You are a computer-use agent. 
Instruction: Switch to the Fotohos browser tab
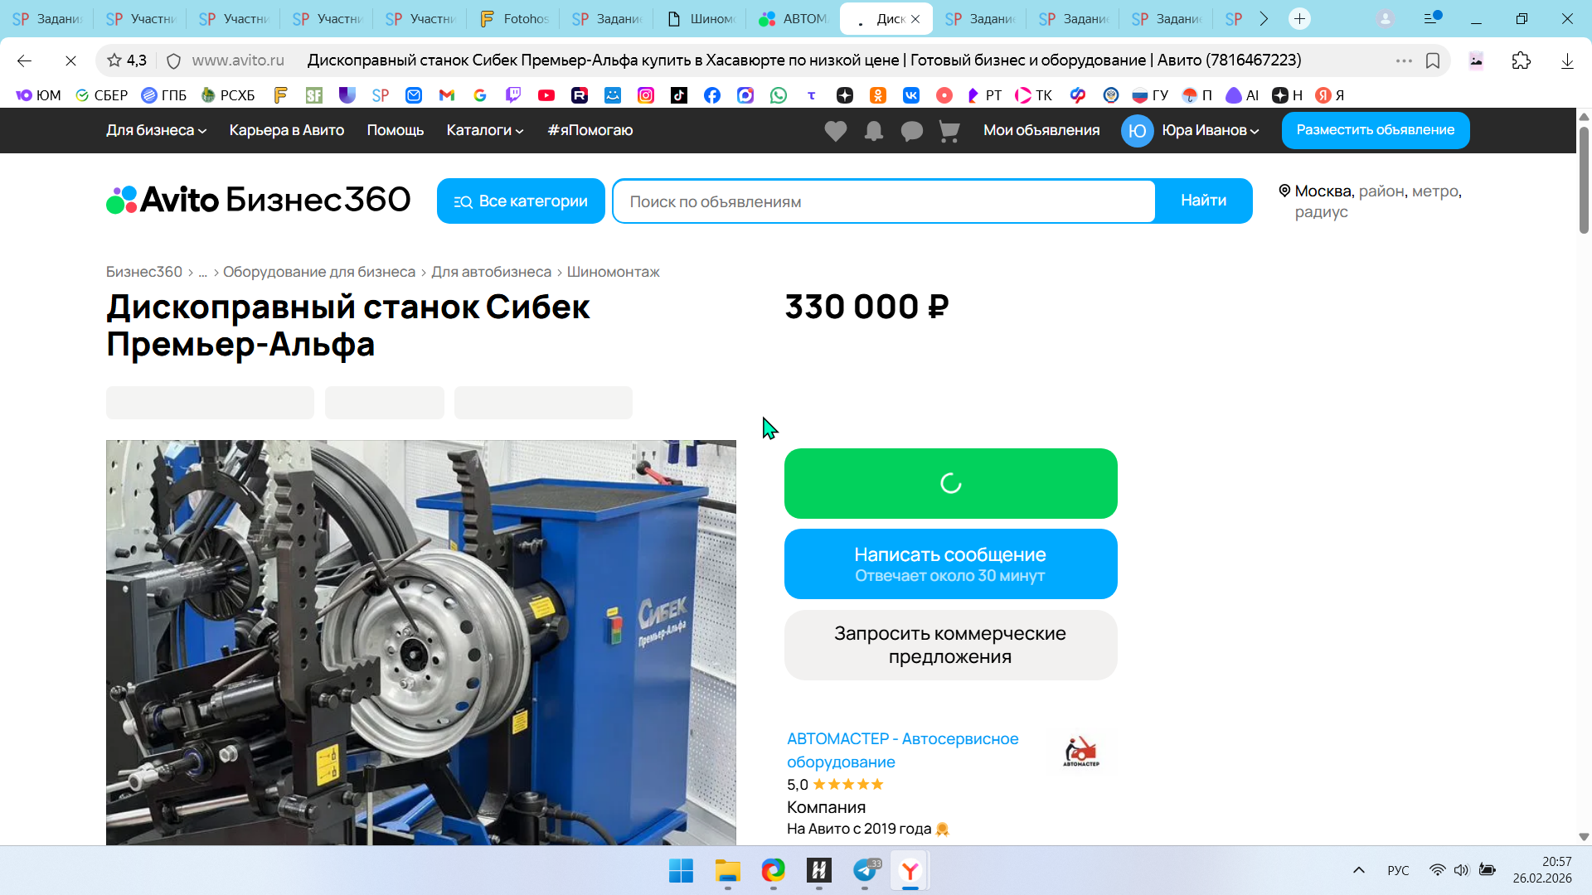point(514,18)
